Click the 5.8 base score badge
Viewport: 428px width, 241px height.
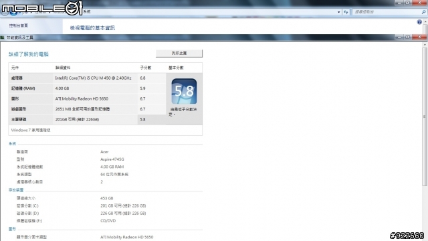pos(184,91)
